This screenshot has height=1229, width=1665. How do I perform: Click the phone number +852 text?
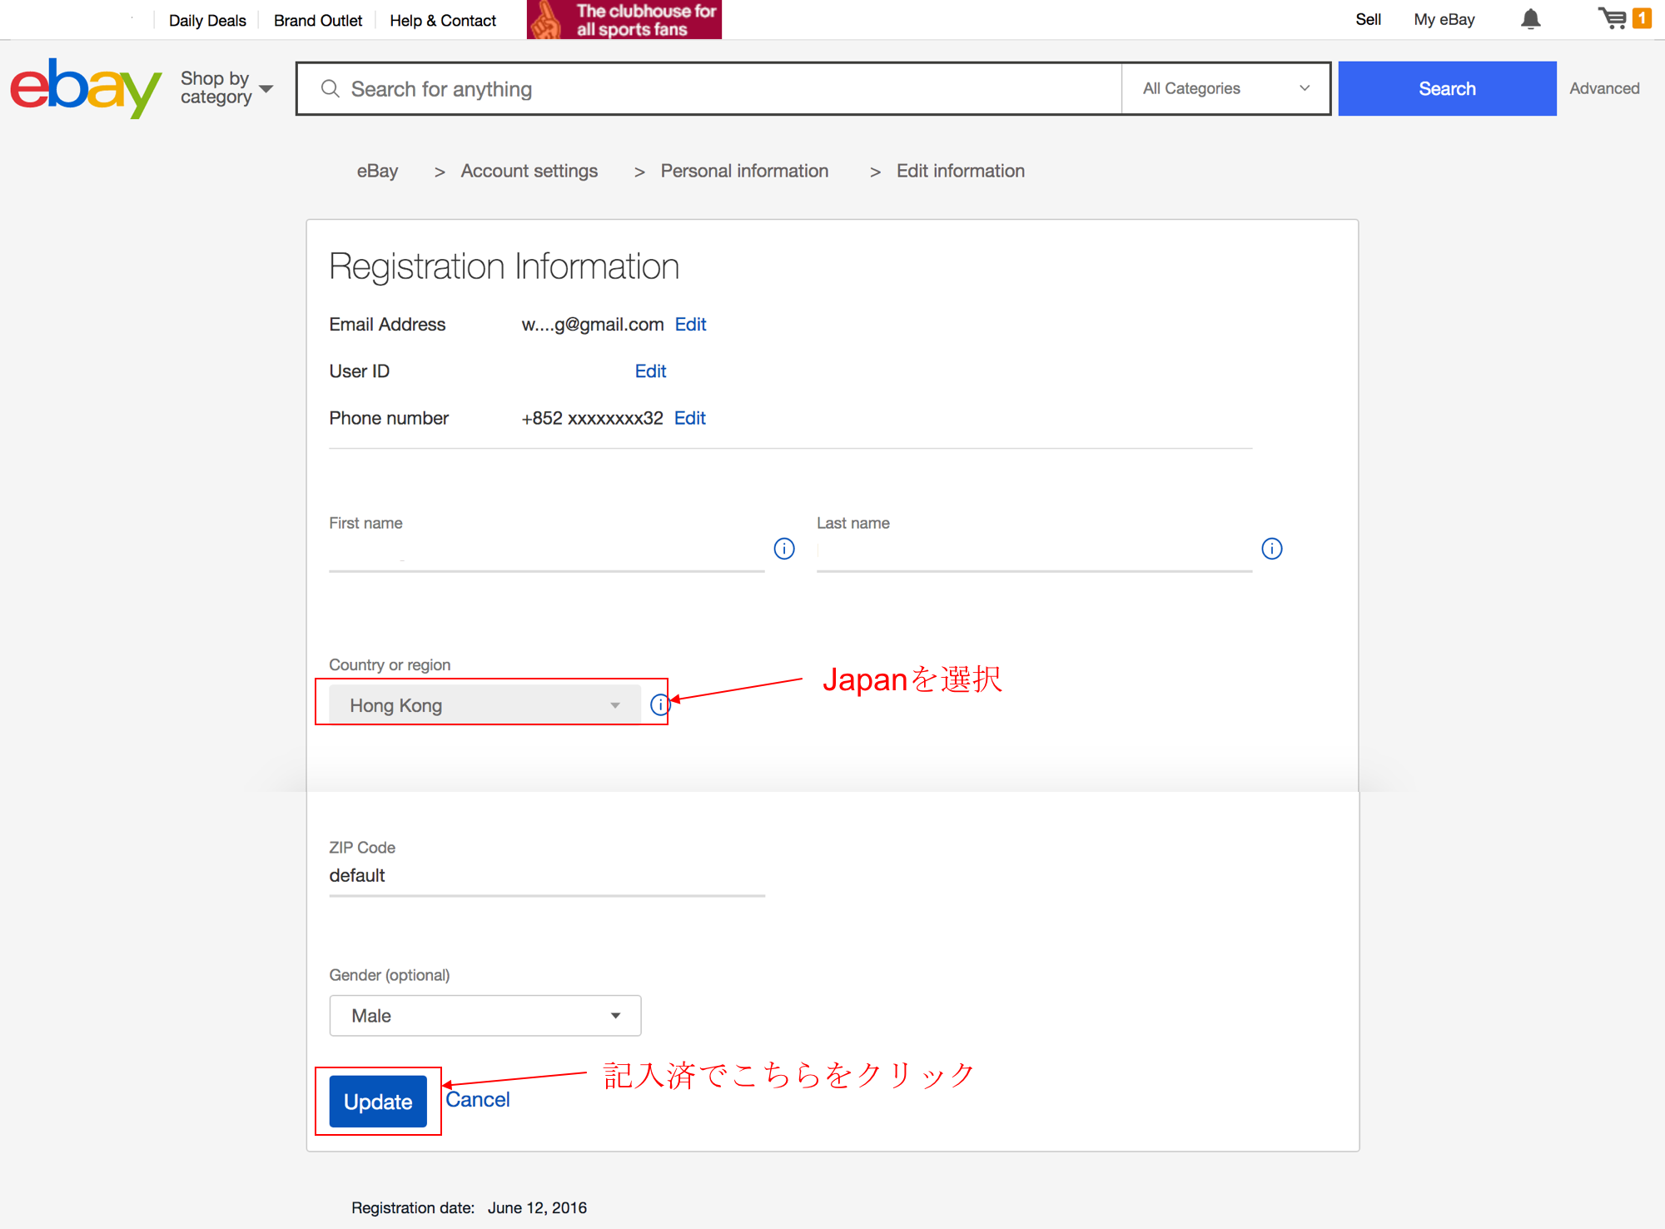pyautogui.click(x=592, y=418)
